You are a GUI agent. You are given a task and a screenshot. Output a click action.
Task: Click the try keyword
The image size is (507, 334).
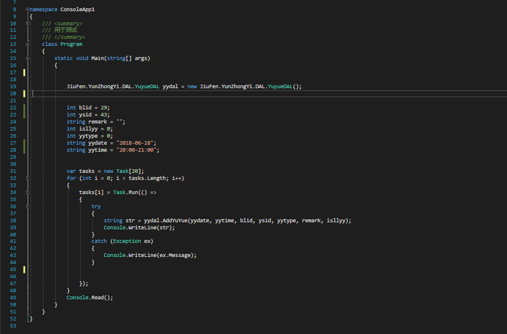[96, 206]
